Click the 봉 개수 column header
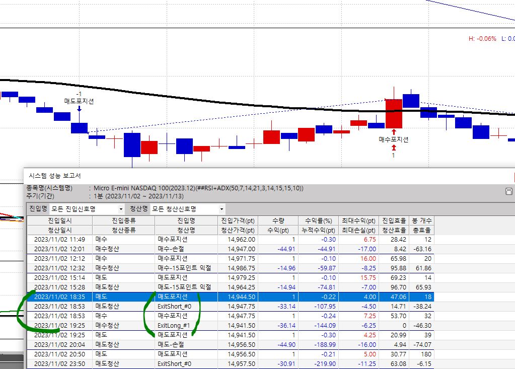Screen dimensions: 515x369 [421, 220]
